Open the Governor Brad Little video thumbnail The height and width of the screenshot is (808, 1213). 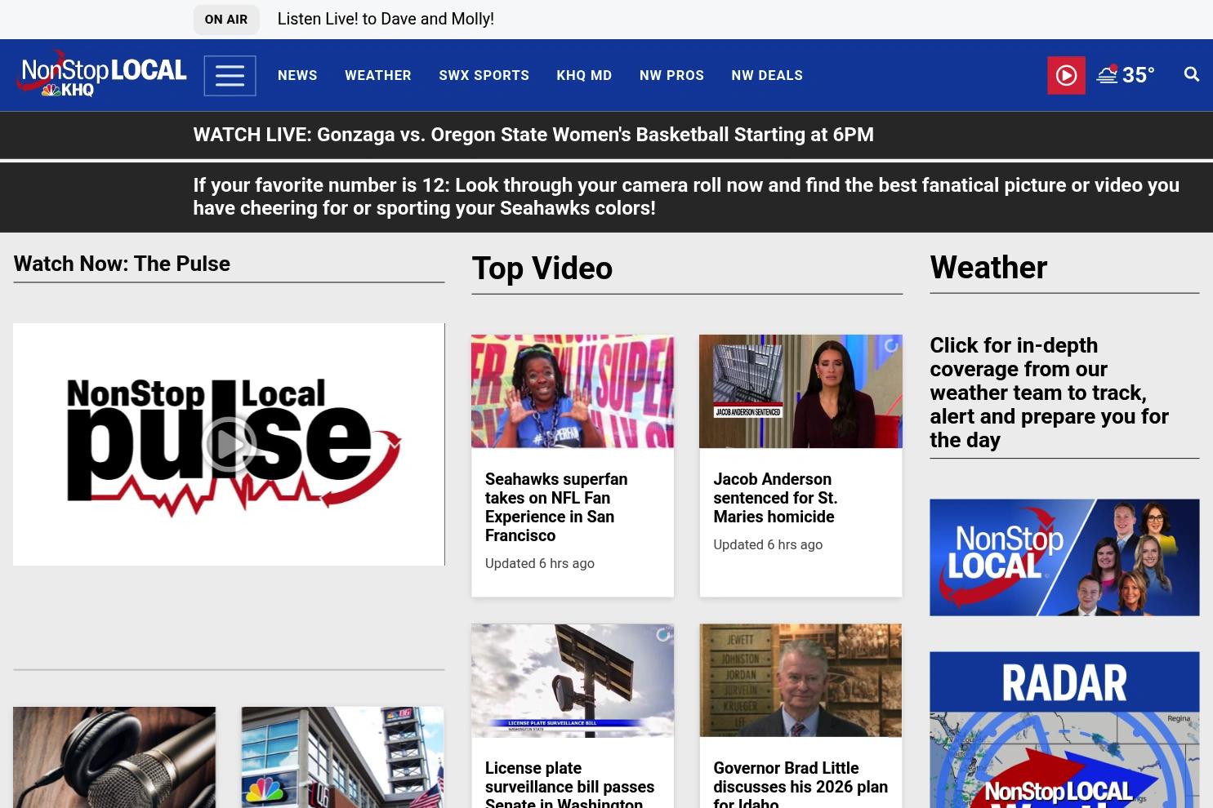(x=800, y=681)
